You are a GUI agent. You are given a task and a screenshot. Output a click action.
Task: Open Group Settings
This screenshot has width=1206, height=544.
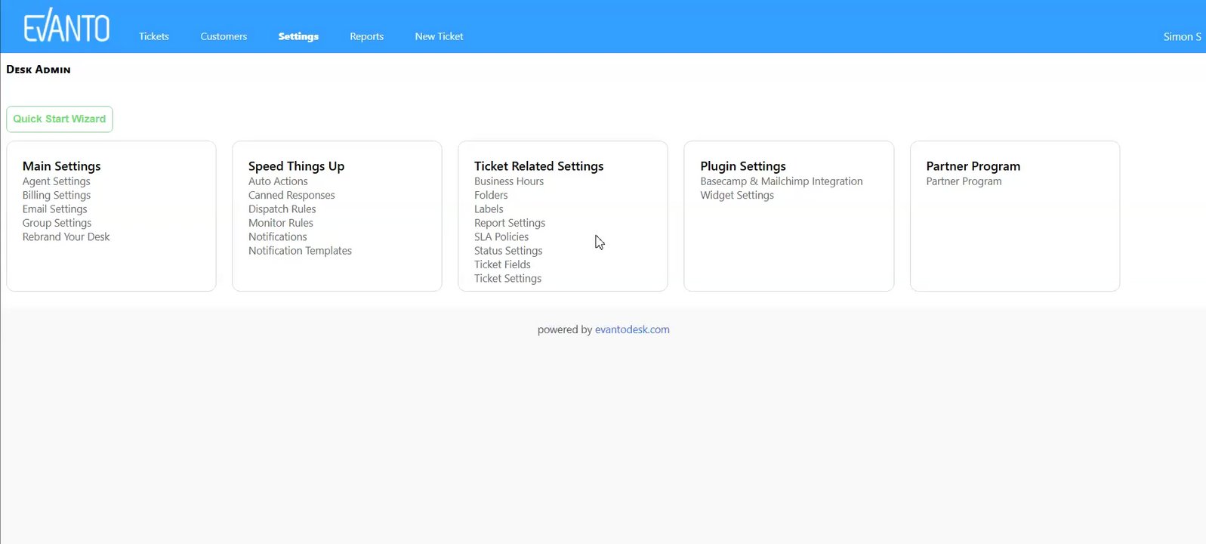[x=57, y=223]
